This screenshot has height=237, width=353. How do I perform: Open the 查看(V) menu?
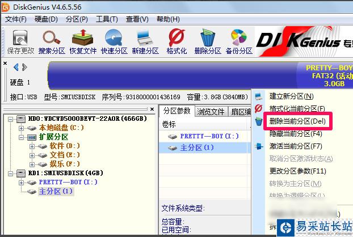click(x=137, y=19)
